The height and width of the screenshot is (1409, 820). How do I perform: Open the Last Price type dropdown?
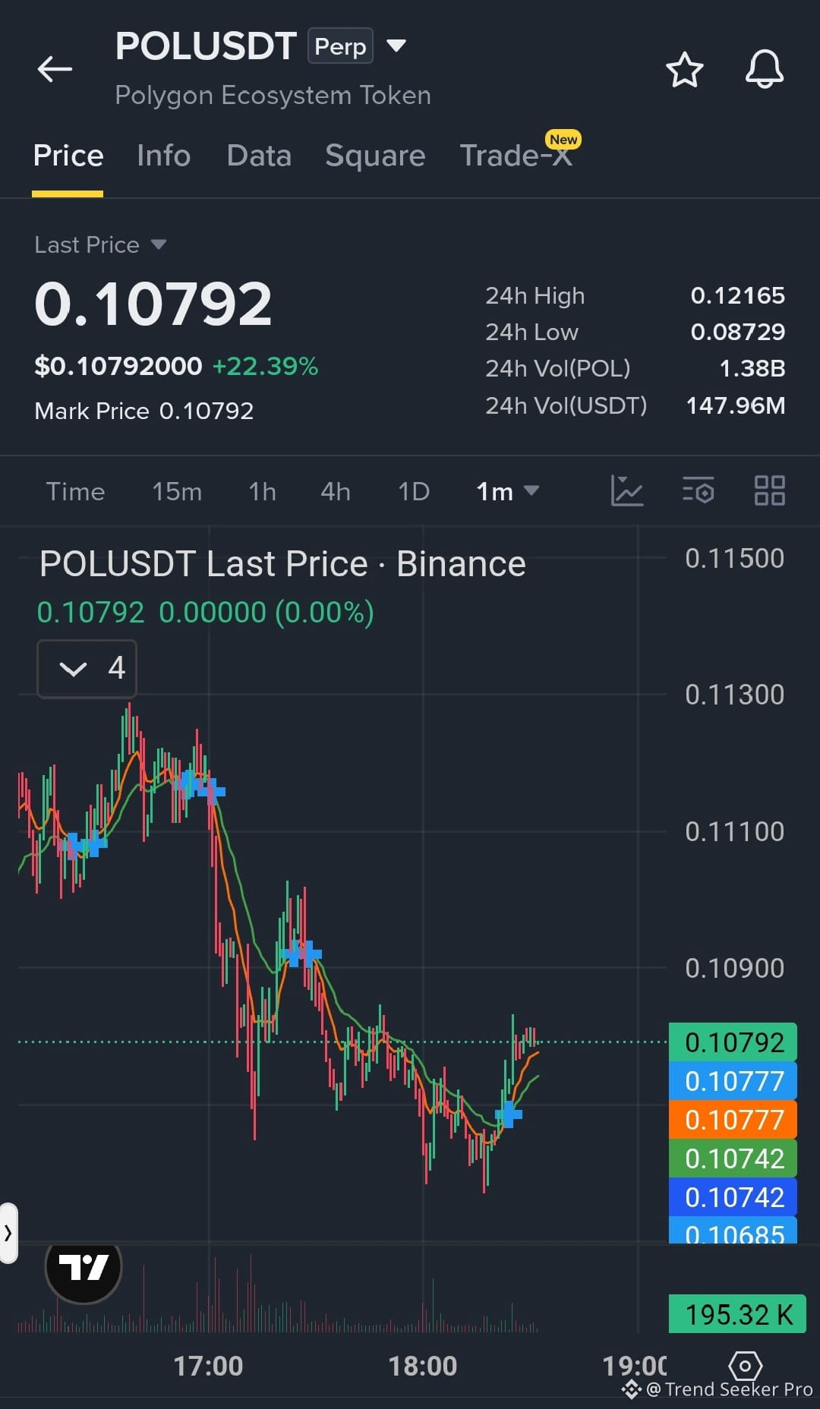pos(158,244)
